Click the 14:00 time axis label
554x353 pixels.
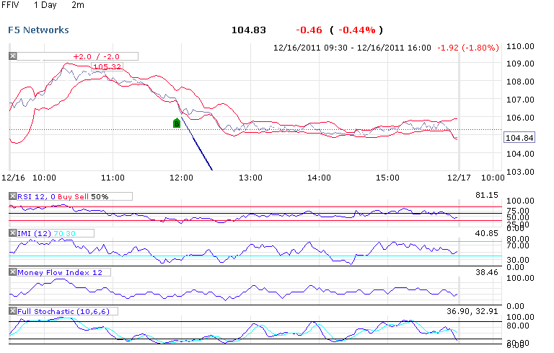tap(319, 178)
